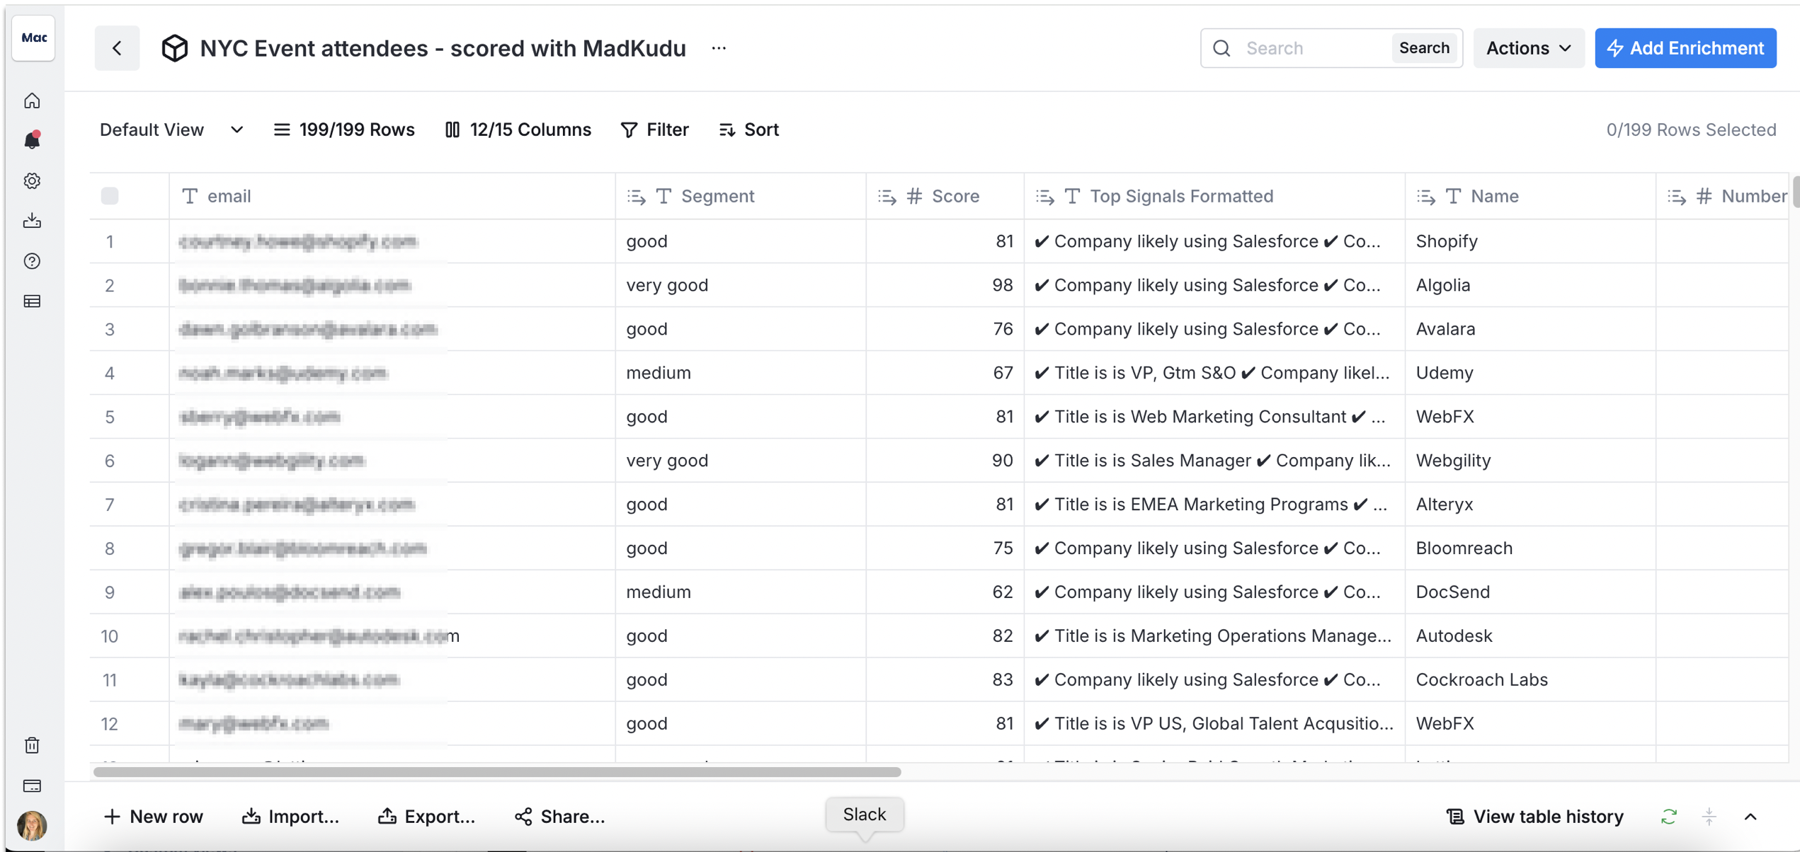Open the Filter options in the toolbar
The width and height of the screenshot is (1800, 852).
(655, 129)
